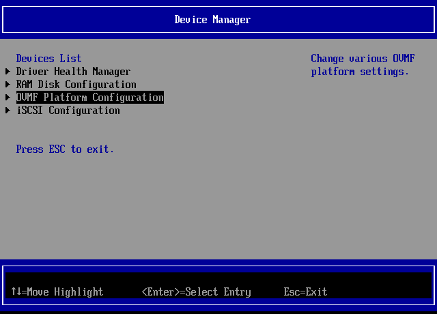Viewport: 437px width, 314px height.
Task: Expand arrow beside OVMF Platform Configuration
Action: click(x=8, y=98)
